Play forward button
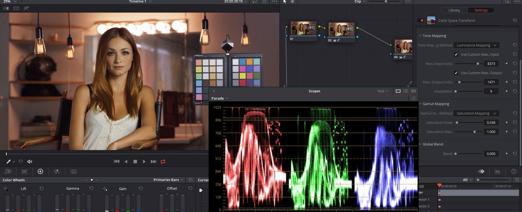 pos(144,162)
